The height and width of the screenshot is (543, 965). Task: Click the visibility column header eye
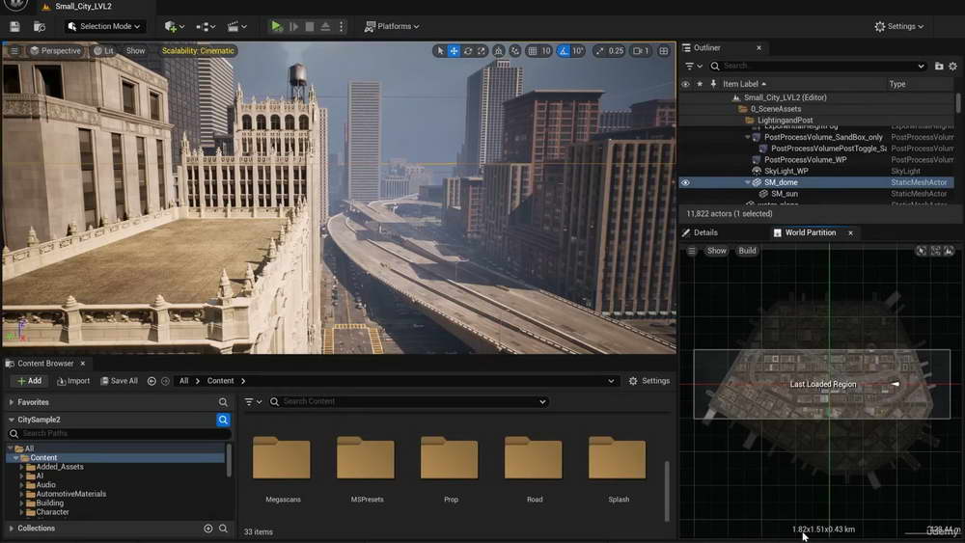pyautogui.click(x=685, y=84)
